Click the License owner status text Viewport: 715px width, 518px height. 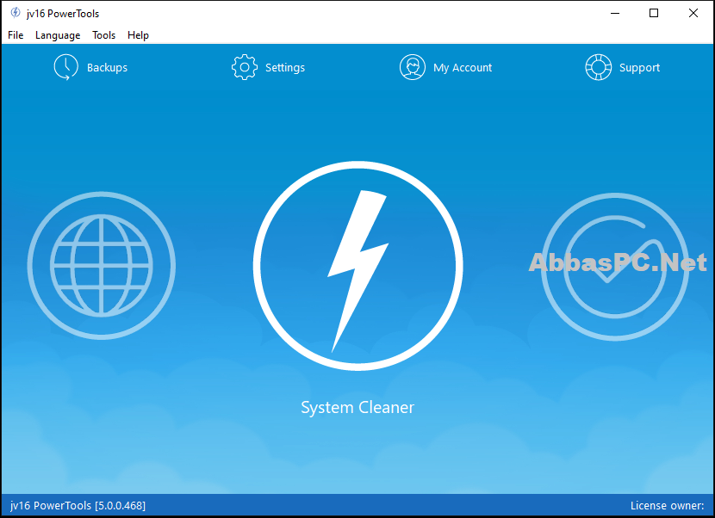point(667,506)
